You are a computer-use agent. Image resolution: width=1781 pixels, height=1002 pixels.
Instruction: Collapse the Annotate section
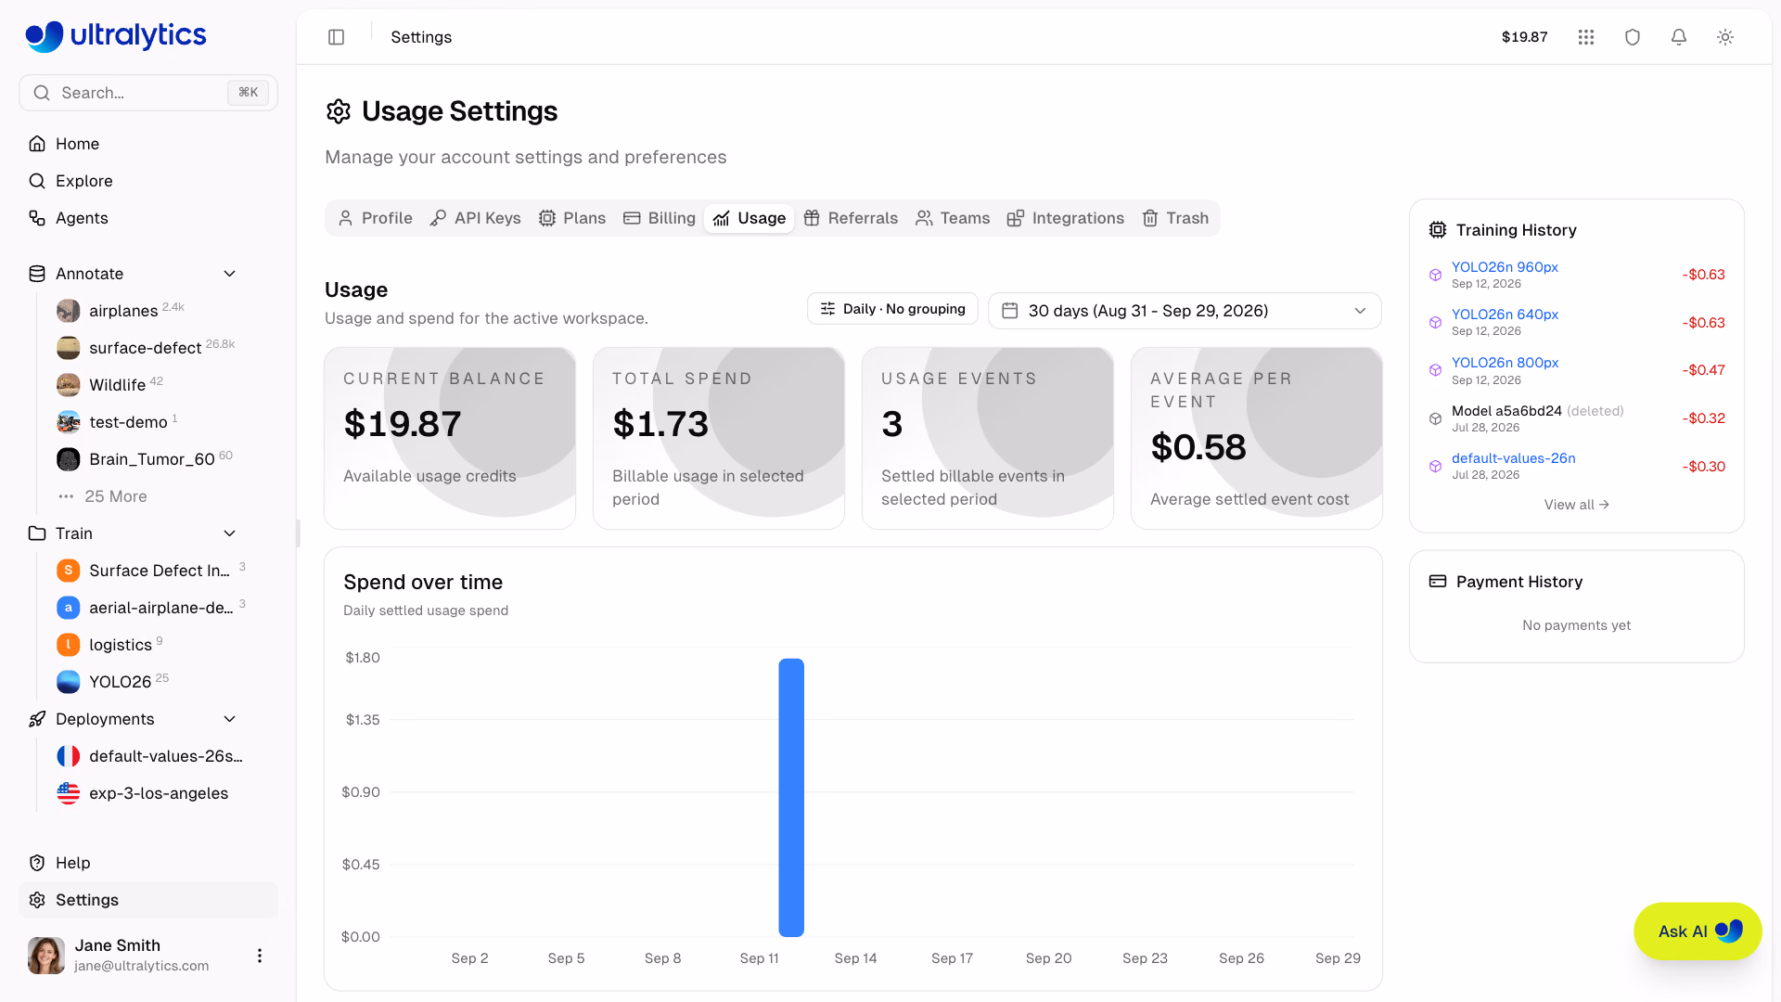pos(230,274)
